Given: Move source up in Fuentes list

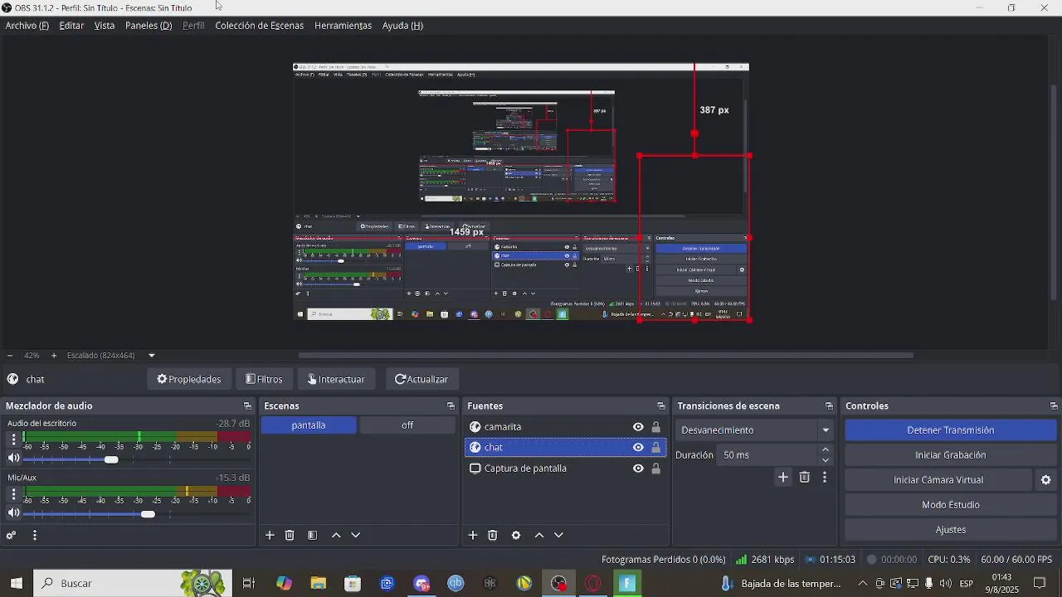Looking at the screenshot, I should [x=539, y=536].
